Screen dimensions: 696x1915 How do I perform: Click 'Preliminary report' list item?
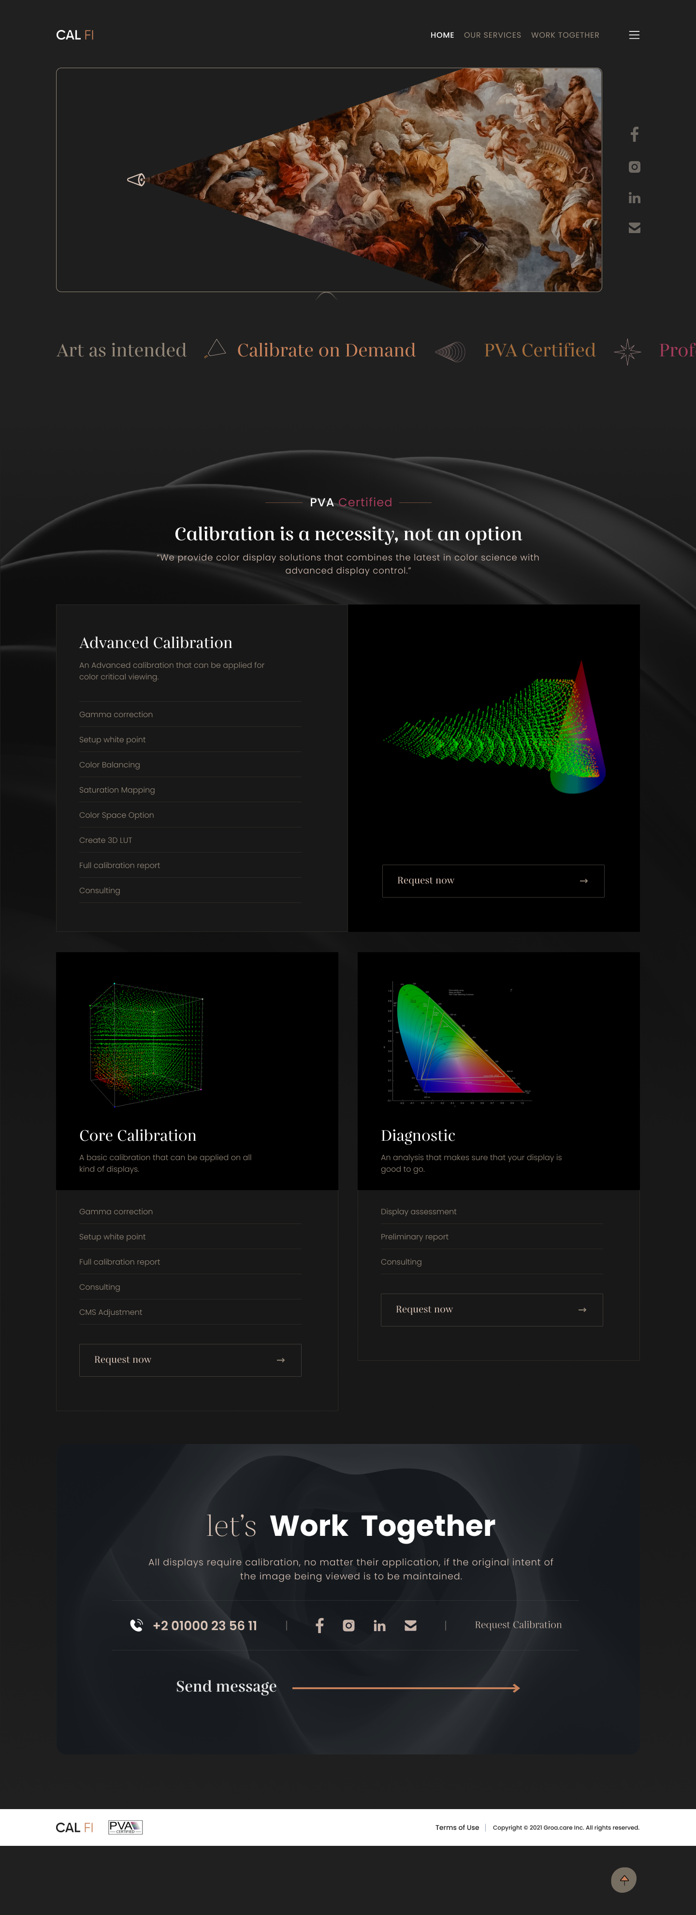tap(415, 1237)
